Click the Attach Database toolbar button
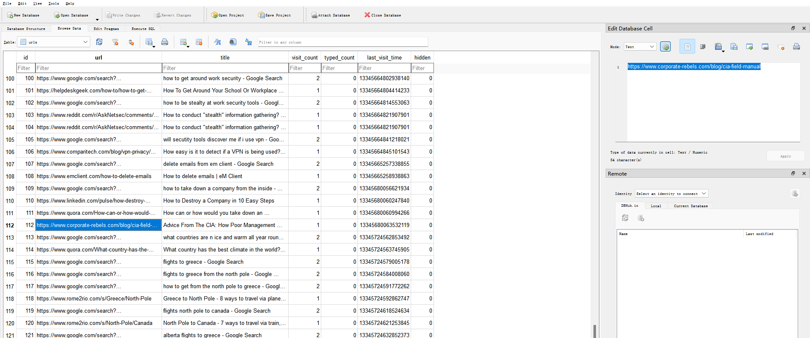 (x=331, y=15)
